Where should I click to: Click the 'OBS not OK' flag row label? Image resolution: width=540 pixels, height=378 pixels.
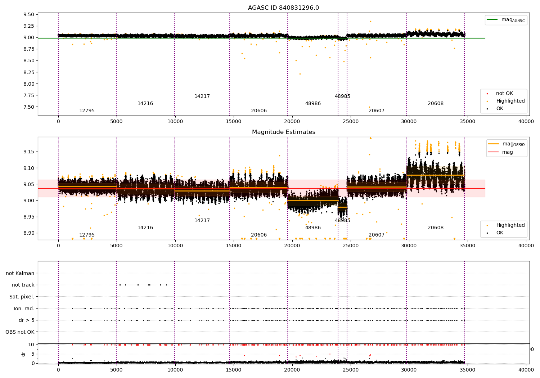tap(20, 332)
